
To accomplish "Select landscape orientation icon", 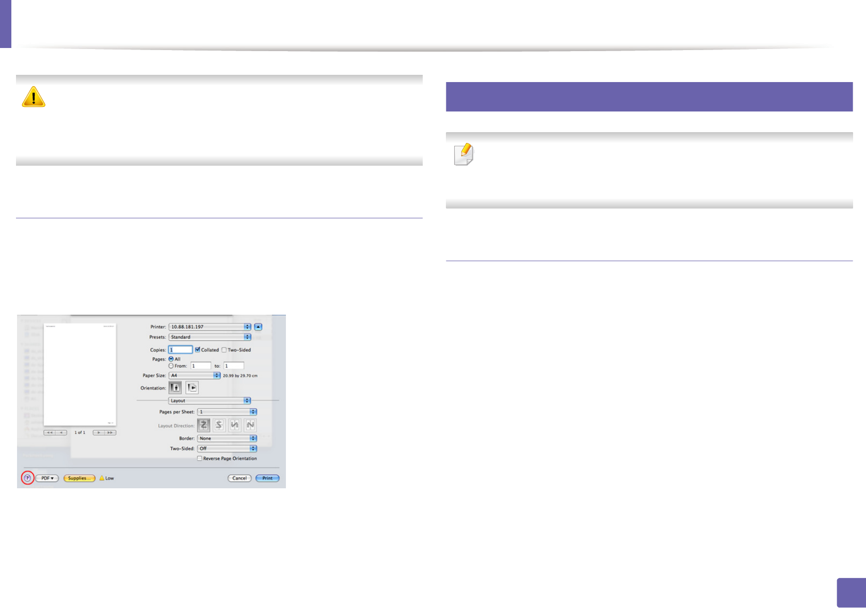I will tap(192, 388).
